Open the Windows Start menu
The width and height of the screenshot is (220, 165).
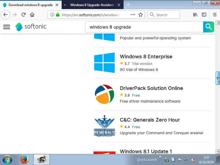click(x=7, y=160)
